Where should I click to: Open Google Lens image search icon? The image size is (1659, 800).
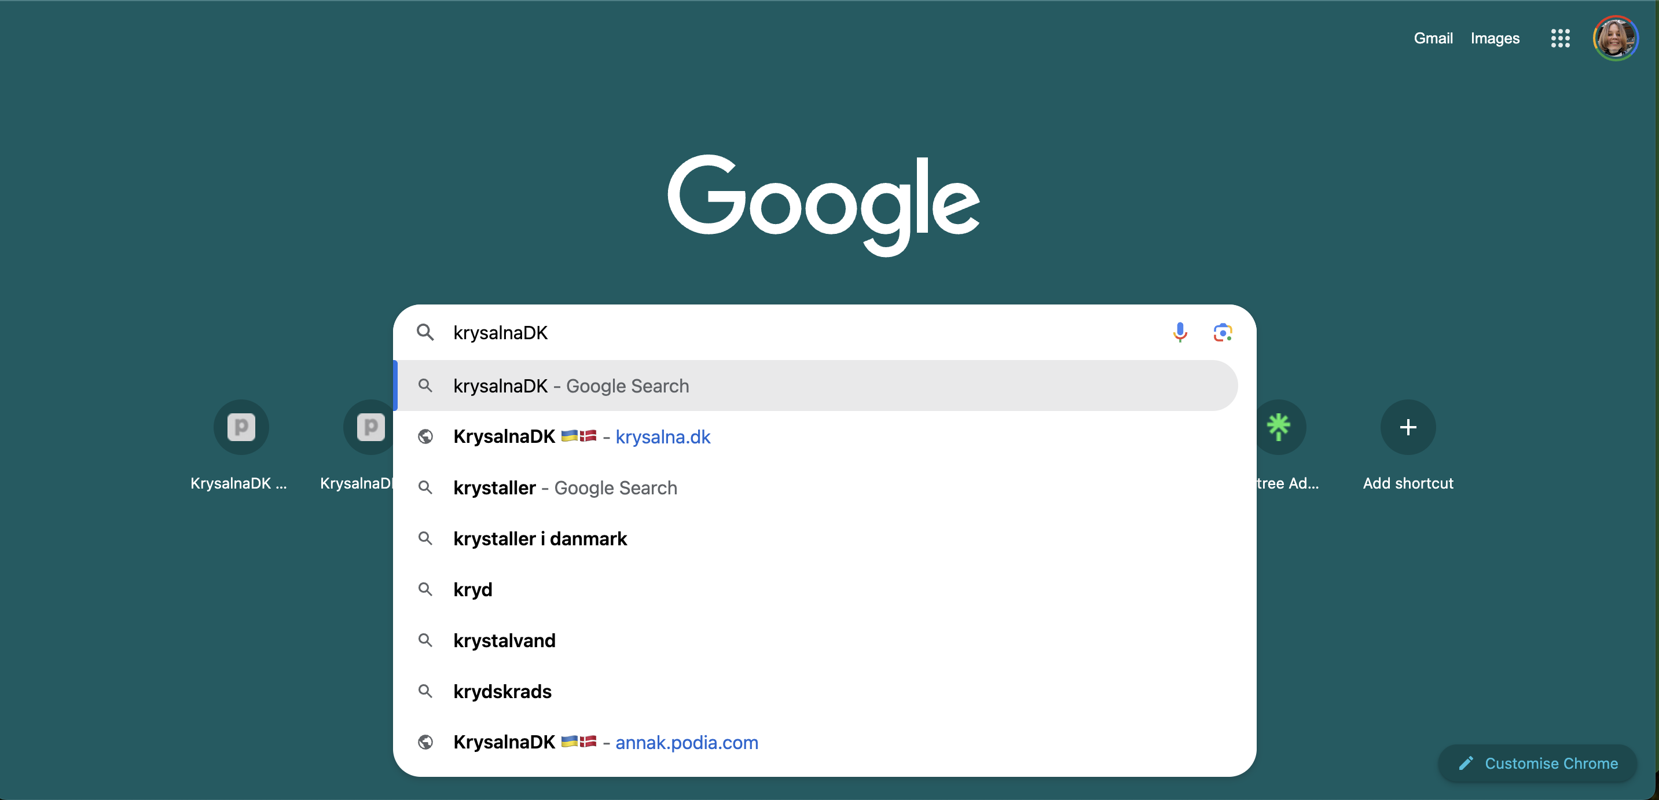pyautogui.click(x=1223, y=332)
